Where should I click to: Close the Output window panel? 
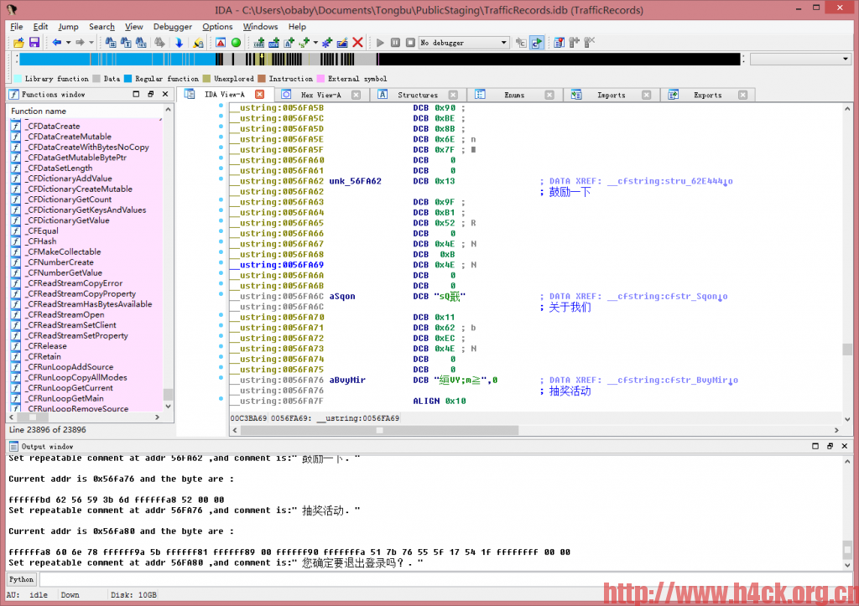pos(844,446)
